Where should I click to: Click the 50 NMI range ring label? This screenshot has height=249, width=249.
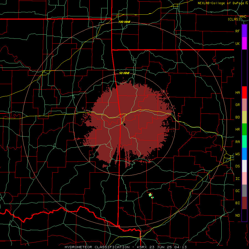click(124, 73)
